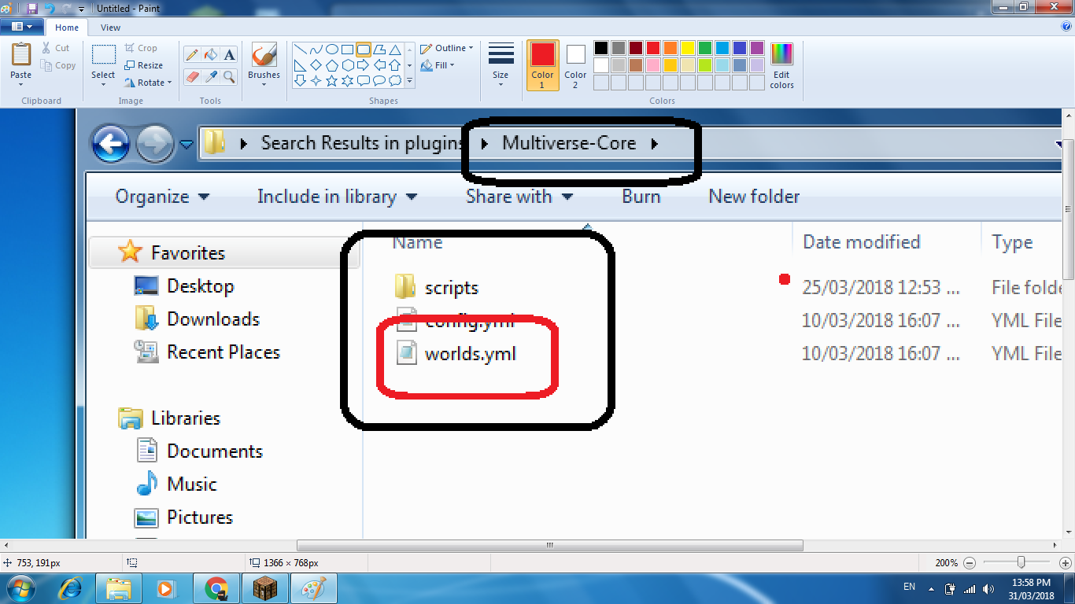1075x604 pixels.
Task: Pick the purple color swatch
Action: [x=756, y=49]
